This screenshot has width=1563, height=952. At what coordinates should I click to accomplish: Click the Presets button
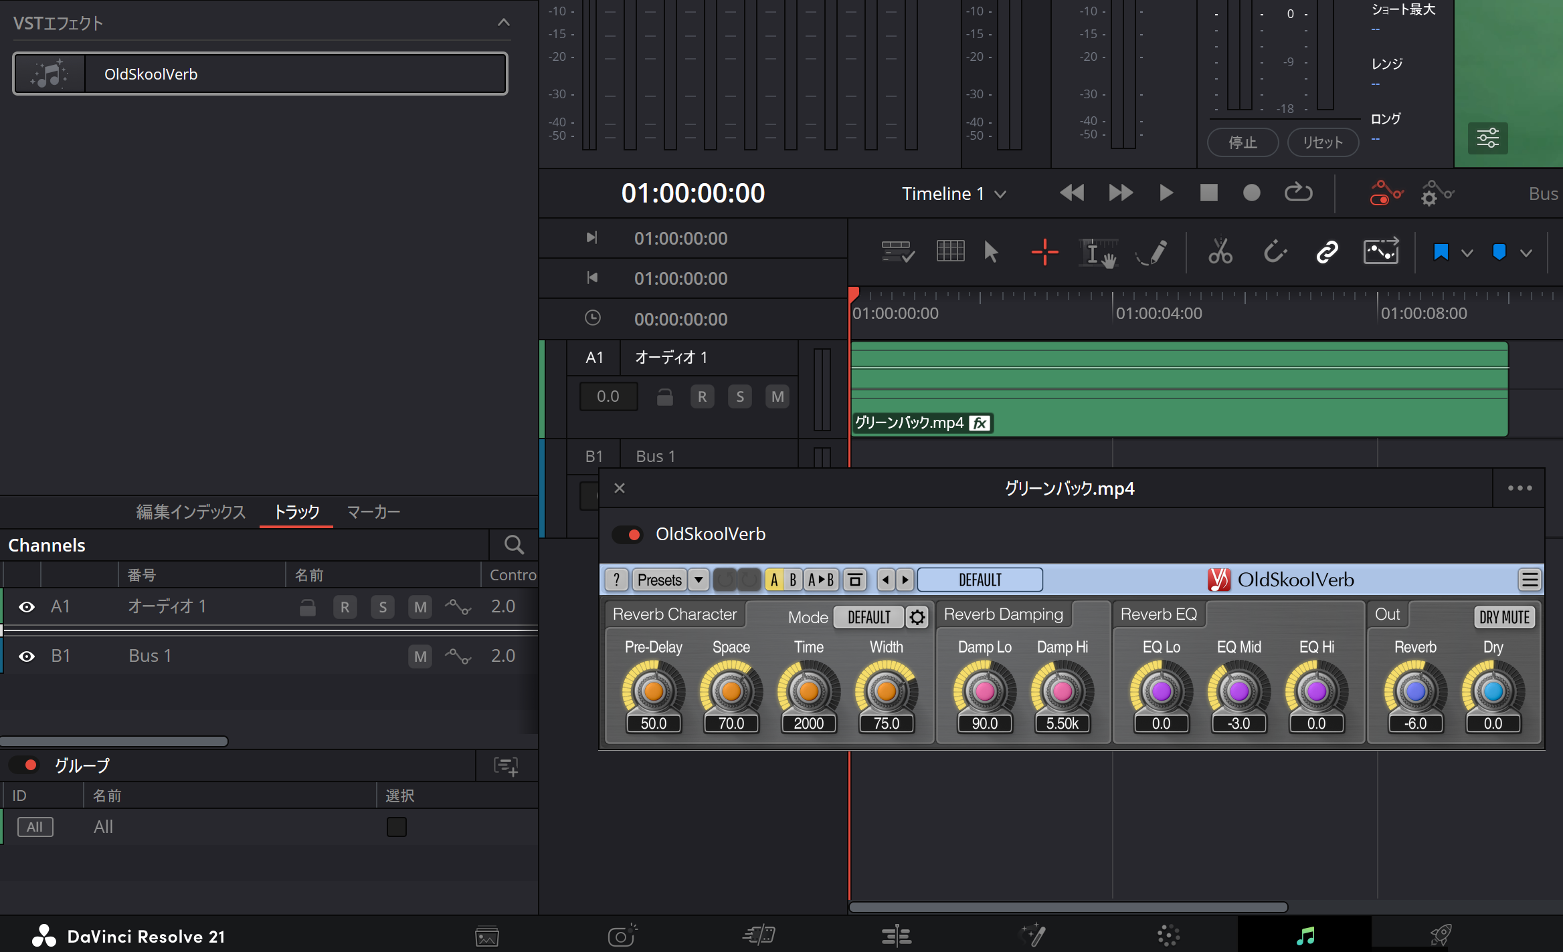[659, 580]
